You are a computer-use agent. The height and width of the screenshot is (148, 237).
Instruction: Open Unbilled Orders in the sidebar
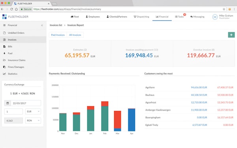16,33
